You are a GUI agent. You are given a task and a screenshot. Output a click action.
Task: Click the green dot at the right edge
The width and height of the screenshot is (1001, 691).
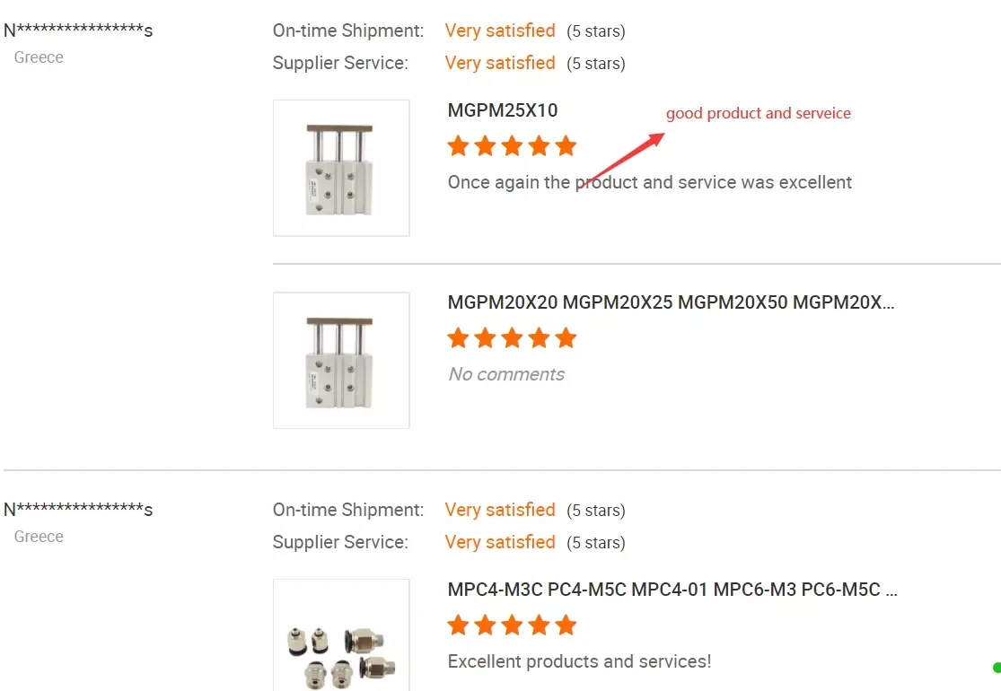click(997, 667)
